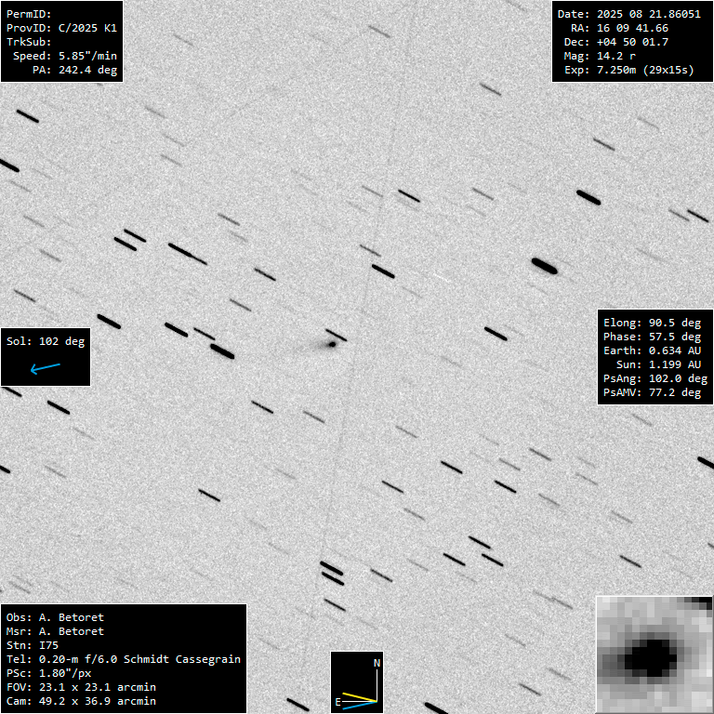
Task: Click the yellow motion arrow in the compass
Action: (x=358, y=696)
